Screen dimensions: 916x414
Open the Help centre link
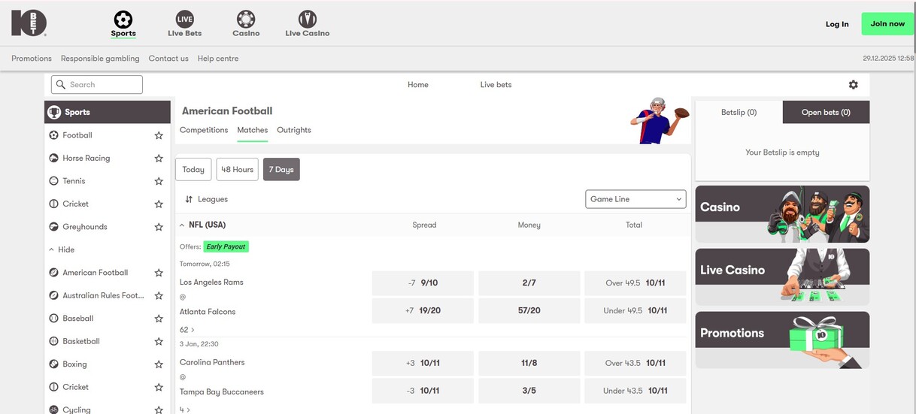(x=218, y=59)
